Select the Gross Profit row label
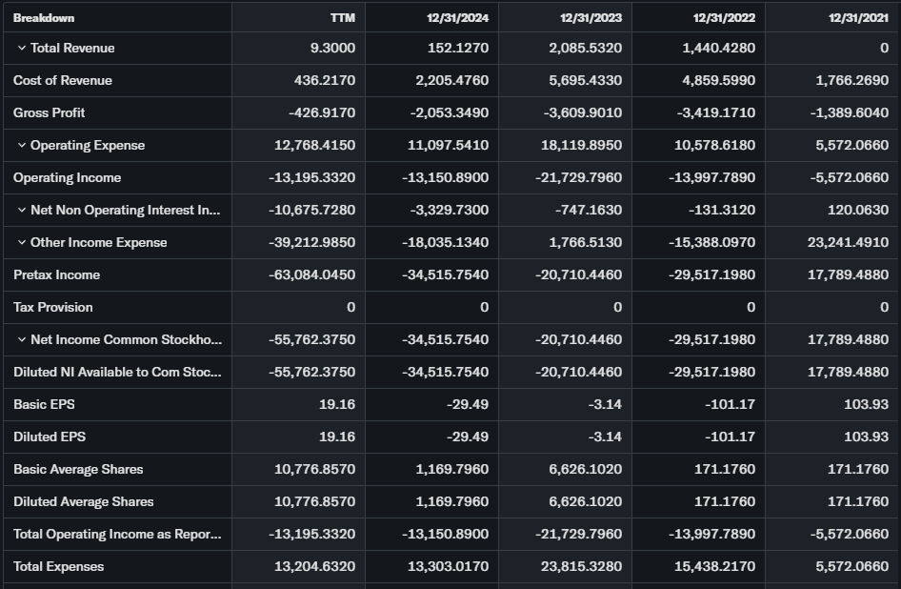Screen dimensions: 901x589 [50, 113]
